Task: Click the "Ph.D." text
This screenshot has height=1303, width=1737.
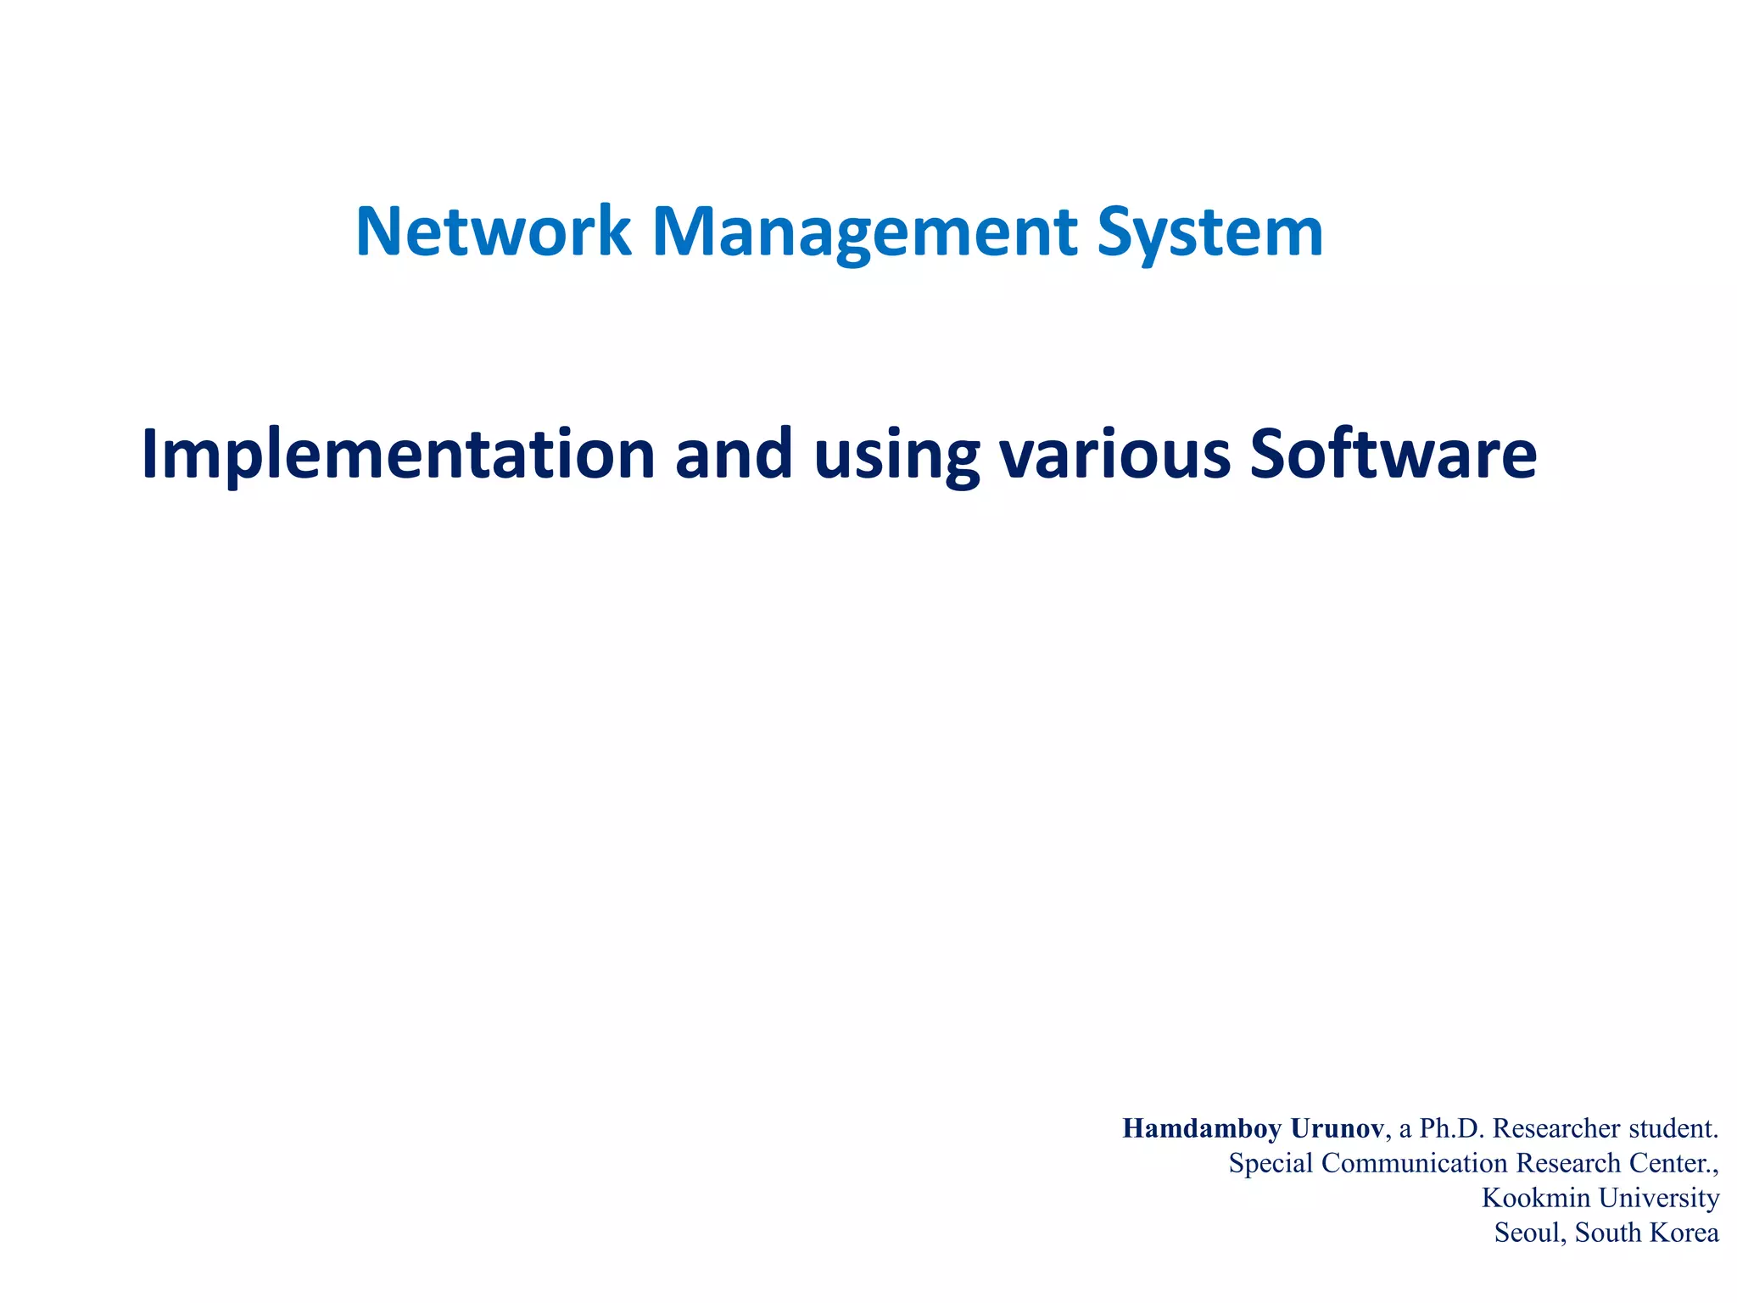Action: tap(1451, 1129)
